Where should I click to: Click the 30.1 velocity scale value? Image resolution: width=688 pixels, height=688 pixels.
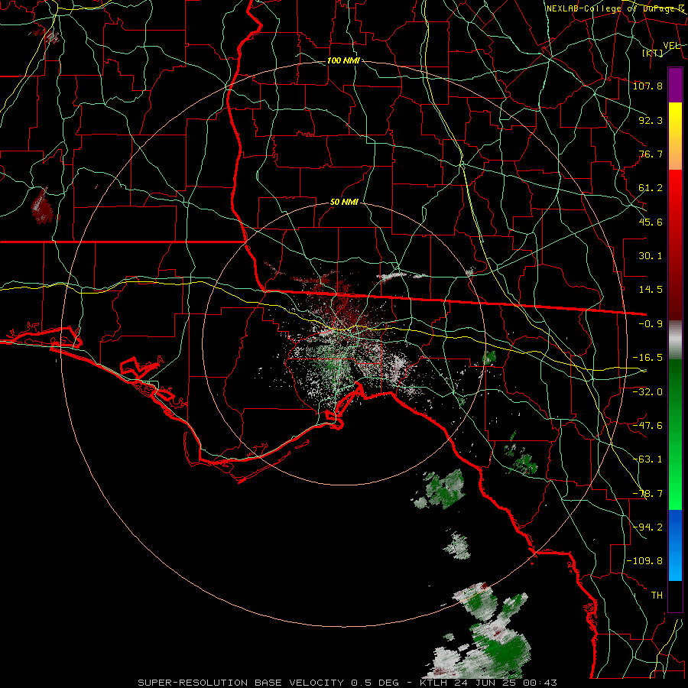pos(651,256)
